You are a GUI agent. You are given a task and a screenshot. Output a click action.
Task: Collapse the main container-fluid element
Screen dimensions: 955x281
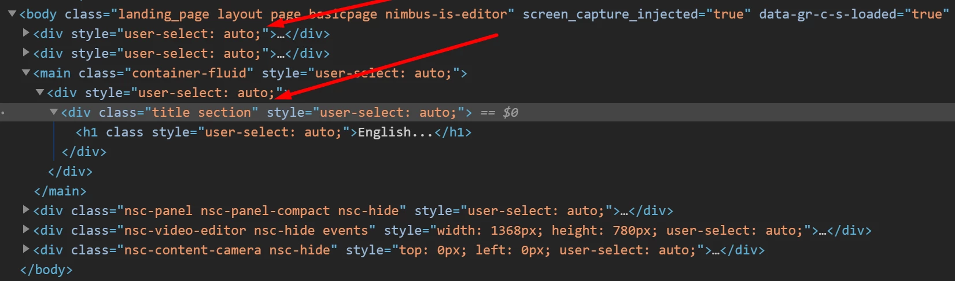coord(26,73)
